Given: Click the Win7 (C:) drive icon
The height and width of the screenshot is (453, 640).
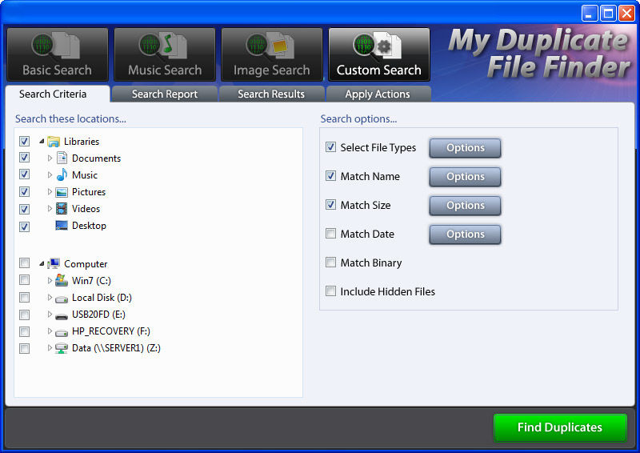Looking at the screenshot, I should 62,281.
